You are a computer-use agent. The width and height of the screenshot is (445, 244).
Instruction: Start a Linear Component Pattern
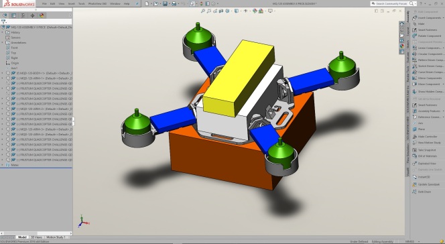[427, 48]
